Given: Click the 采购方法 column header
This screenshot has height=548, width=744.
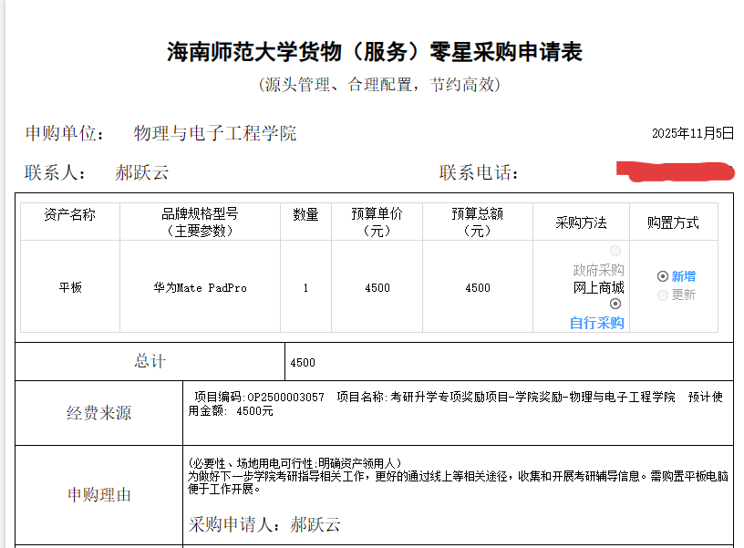Looking at the screenshot, I should (581, 222).
